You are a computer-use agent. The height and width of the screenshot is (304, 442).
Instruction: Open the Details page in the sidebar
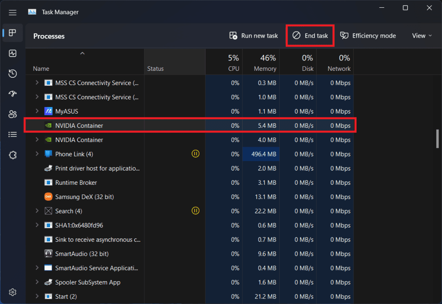click(13, 134)
